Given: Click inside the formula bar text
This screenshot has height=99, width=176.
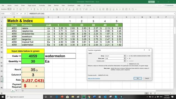Looking at the screenshot, I should 37,13.
